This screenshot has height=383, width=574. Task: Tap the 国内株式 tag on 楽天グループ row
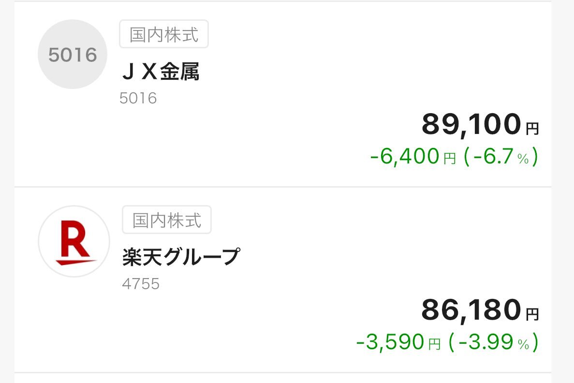coord(167,220)
